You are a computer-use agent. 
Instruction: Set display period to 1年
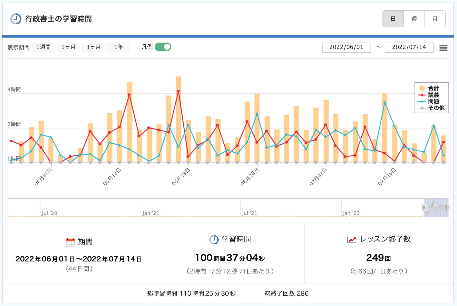pos(118,47)
